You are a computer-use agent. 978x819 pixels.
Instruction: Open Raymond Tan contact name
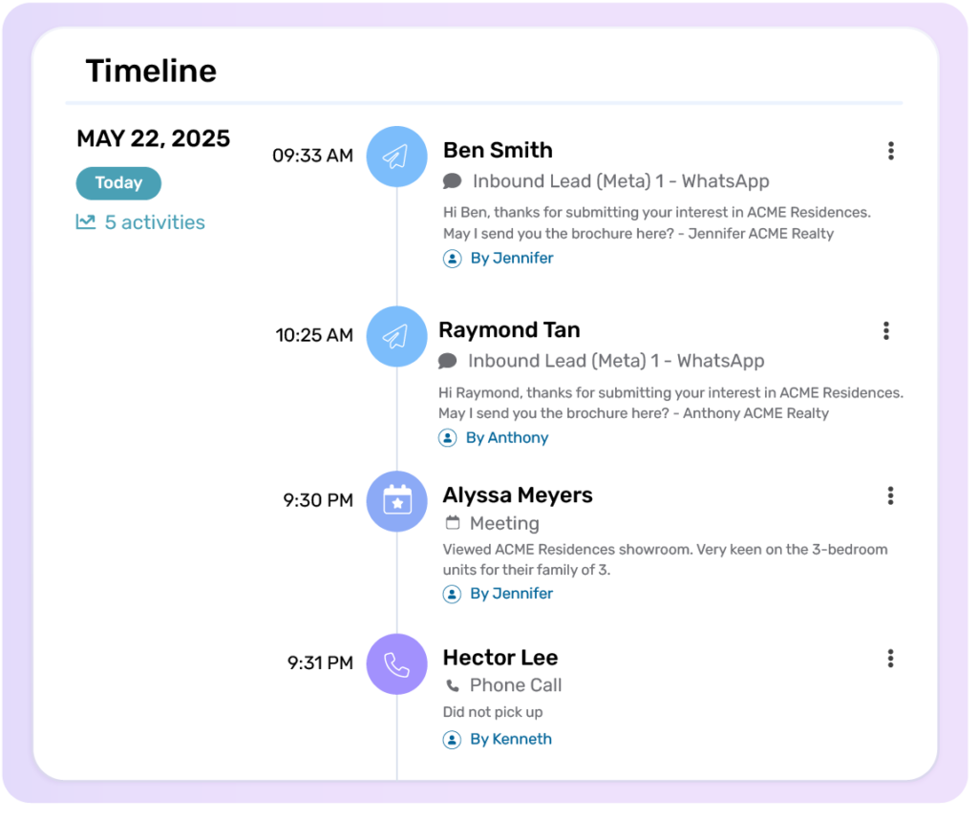click(x=509, y=330)
